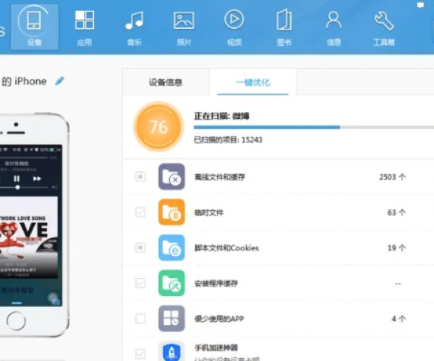Select the 离线文件和缓存 label

coord(220,177)
